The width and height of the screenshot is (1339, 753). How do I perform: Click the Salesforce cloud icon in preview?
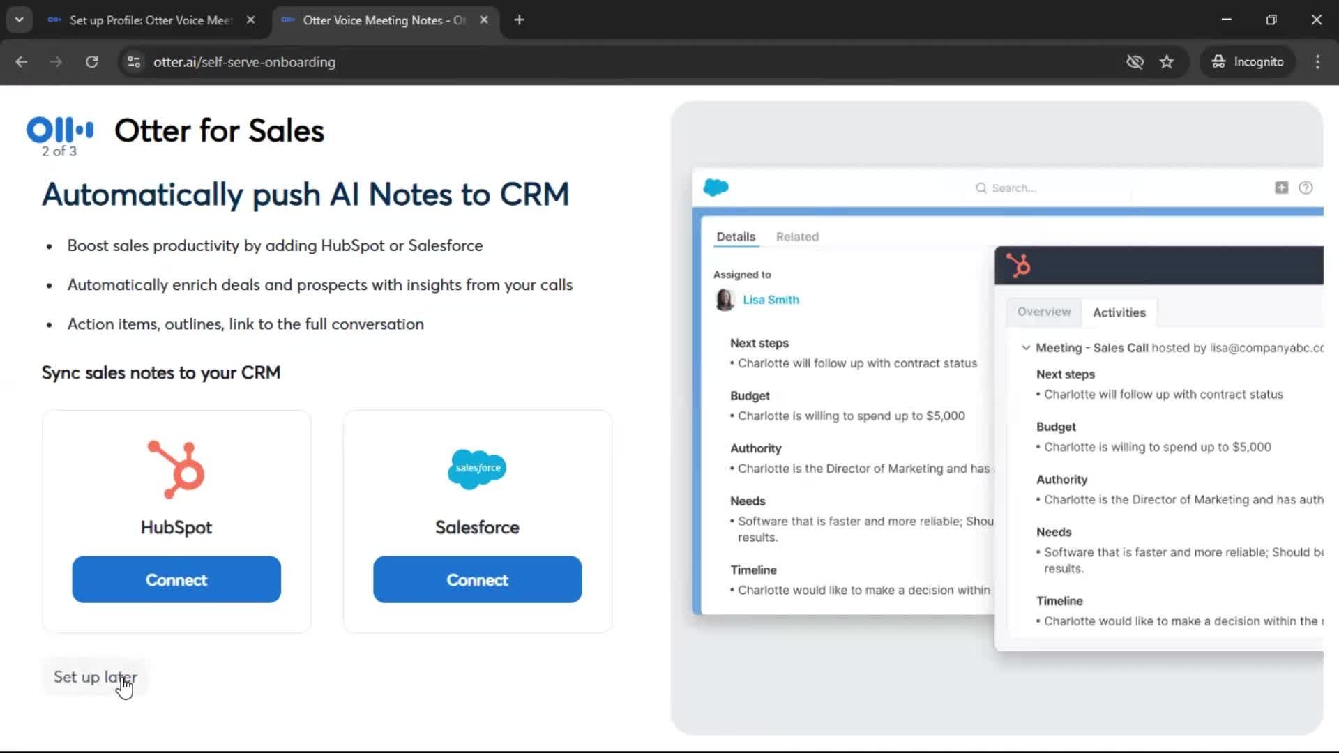(716, 187)
